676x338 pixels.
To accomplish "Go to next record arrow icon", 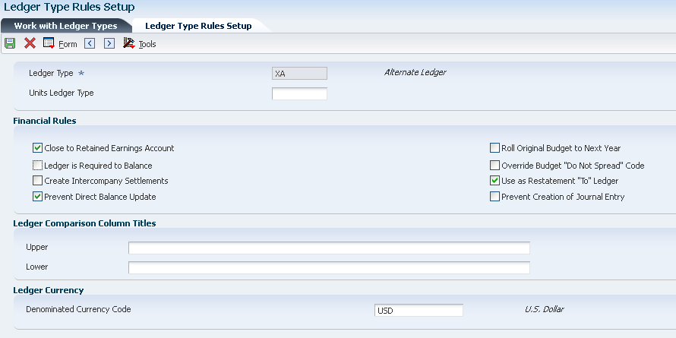I will pyautogui.click(x=109, y=43).
